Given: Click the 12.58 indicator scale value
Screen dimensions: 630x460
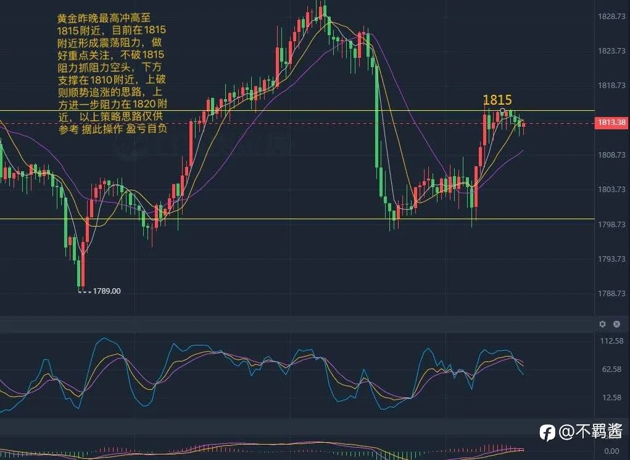Looking at the screenshot, I should click(611, 397).
